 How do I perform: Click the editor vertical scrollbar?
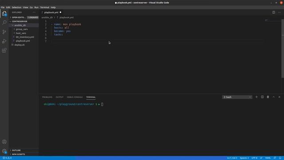coord(283,48)
